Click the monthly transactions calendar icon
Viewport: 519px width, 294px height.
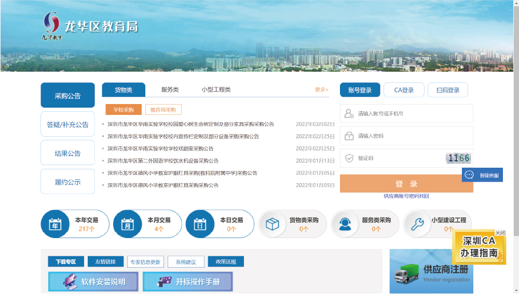tap(127, 224)
